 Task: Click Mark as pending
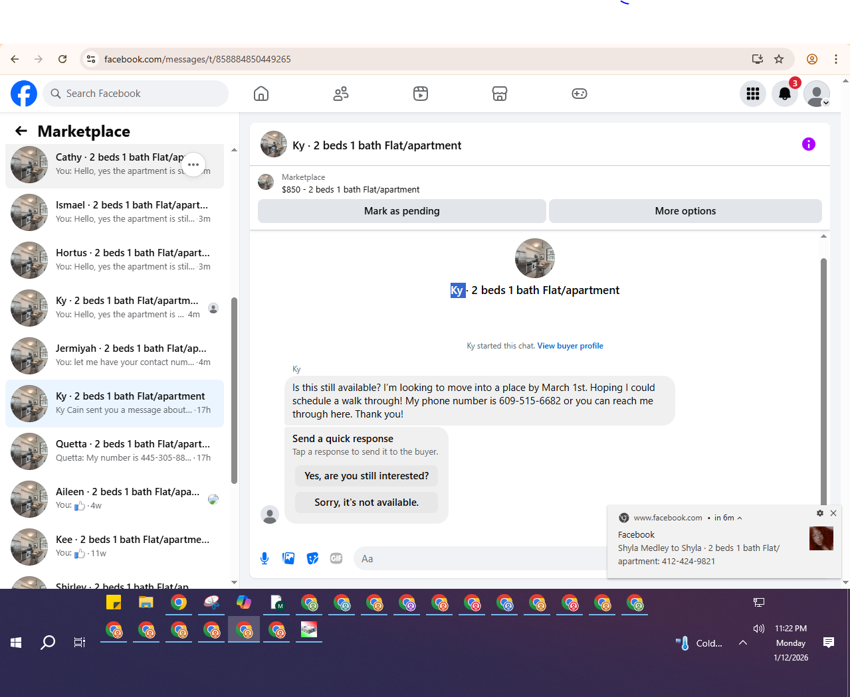402,211
